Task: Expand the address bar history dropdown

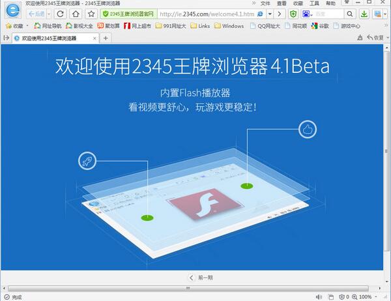Action: click(x=269, y=14)
